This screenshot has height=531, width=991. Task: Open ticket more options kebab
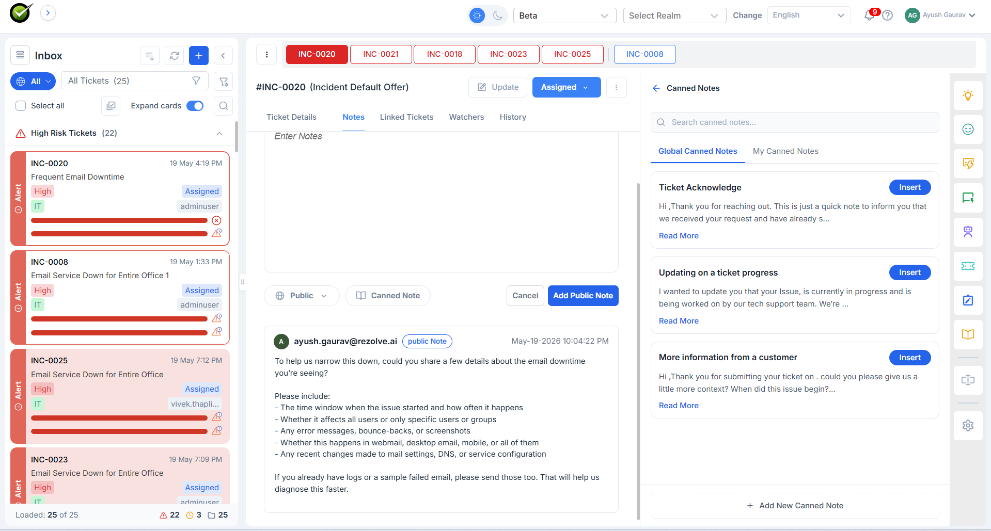pyautogui.click(x=616, y=87)
